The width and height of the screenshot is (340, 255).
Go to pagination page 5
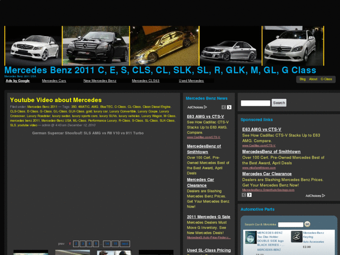(x=96, y=244)
